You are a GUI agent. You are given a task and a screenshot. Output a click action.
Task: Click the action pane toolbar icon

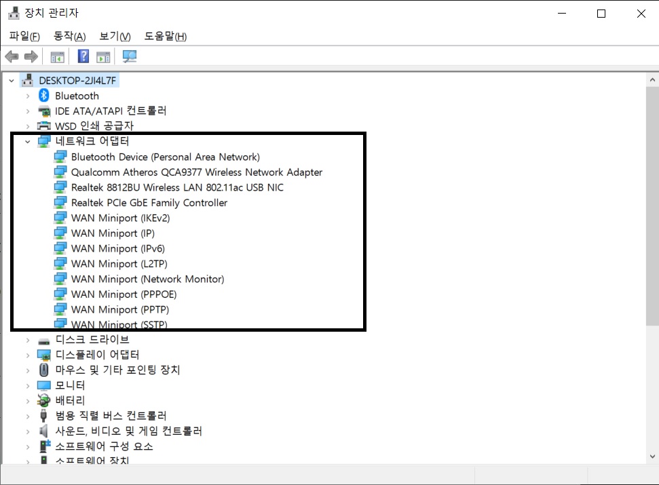(x=103, y=57)
